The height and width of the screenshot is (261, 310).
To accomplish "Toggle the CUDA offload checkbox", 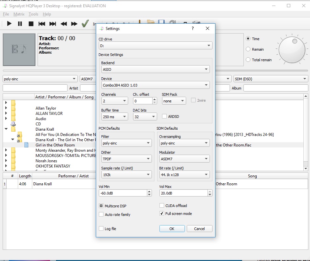I will point(162,206).
